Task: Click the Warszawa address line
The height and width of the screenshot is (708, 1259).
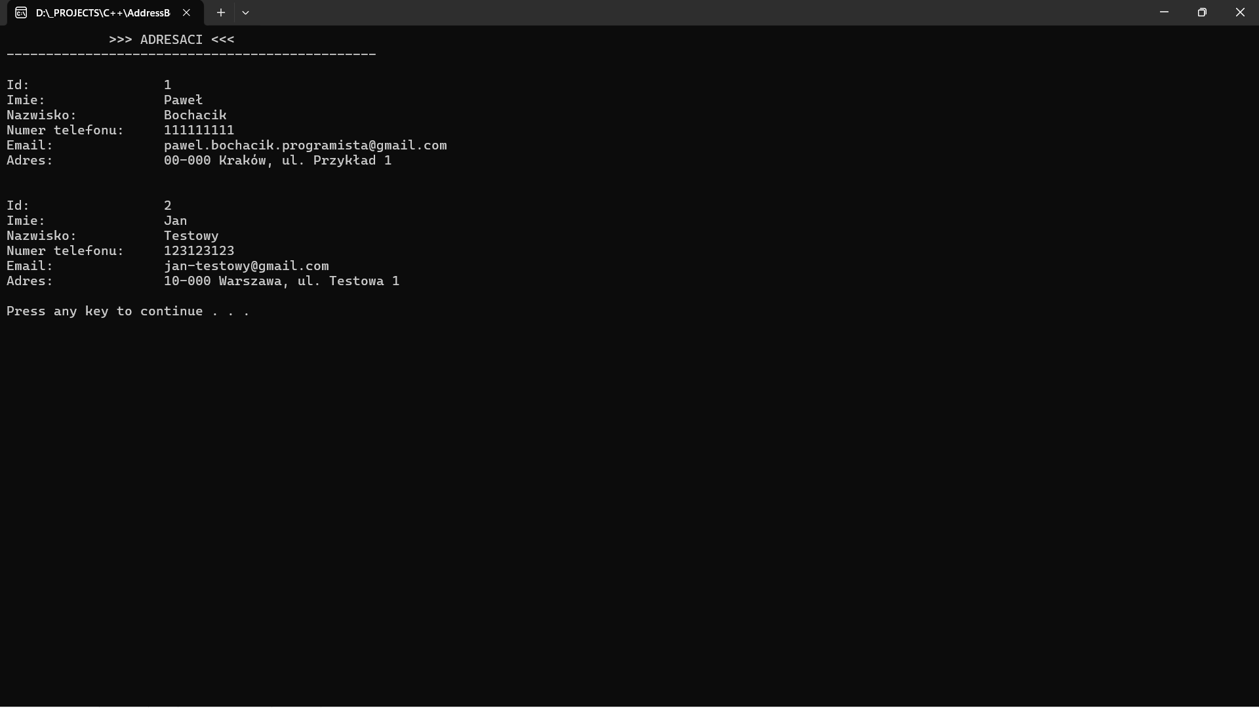Action: (x=281, y=281)
